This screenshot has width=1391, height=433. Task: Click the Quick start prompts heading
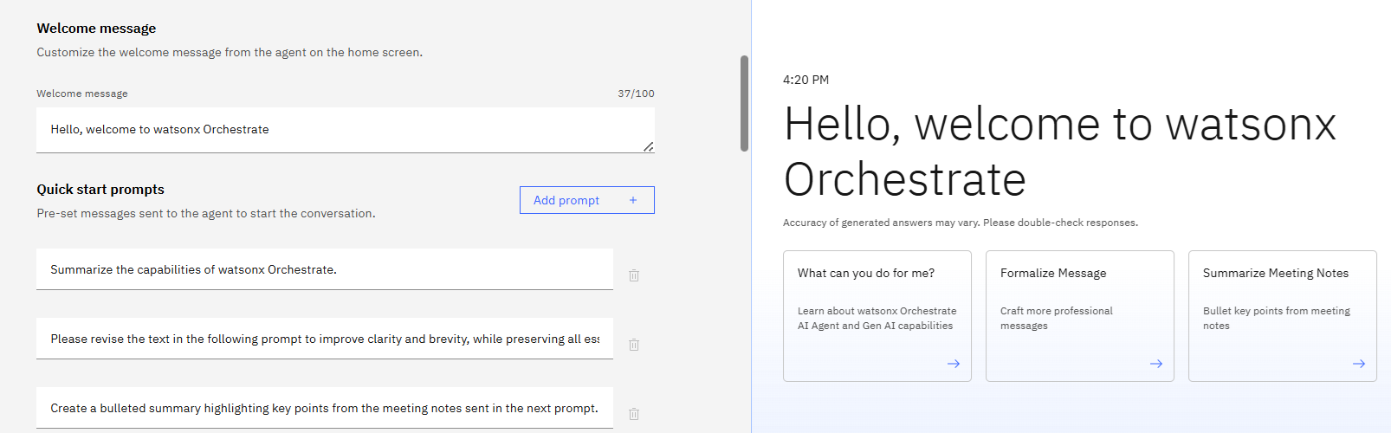(100, 190)
